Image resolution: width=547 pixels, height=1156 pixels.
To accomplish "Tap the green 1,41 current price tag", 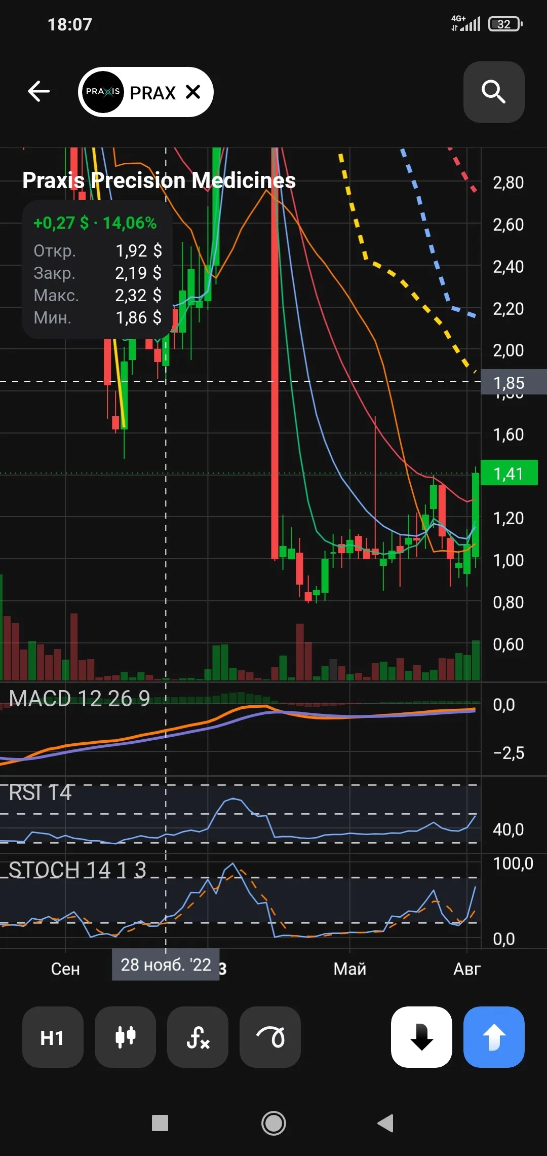I will pos(509,473).
